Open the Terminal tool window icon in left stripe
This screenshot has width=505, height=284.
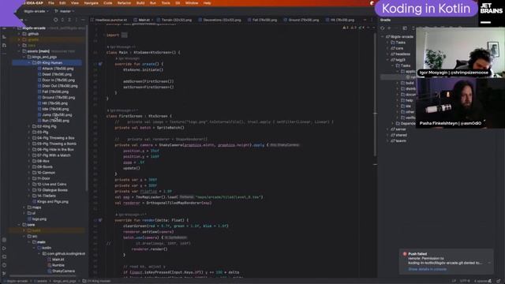(4, 256)
